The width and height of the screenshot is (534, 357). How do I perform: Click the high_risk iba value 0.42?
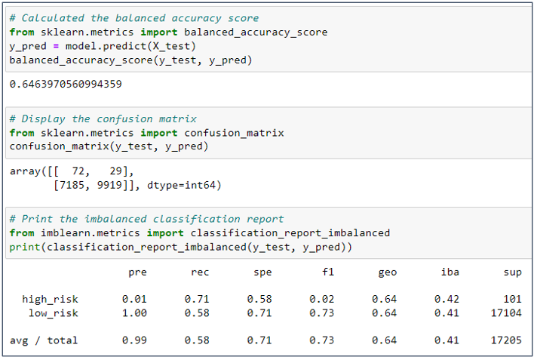(x=447, y=299)
